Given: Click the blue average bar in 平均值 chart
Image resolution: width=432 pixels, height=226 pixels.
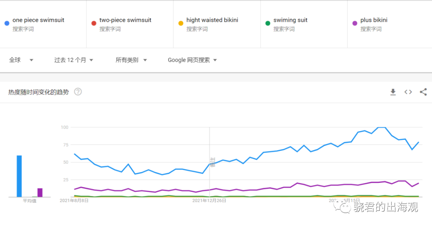Looking at the screenshot, I should (19, 176).
